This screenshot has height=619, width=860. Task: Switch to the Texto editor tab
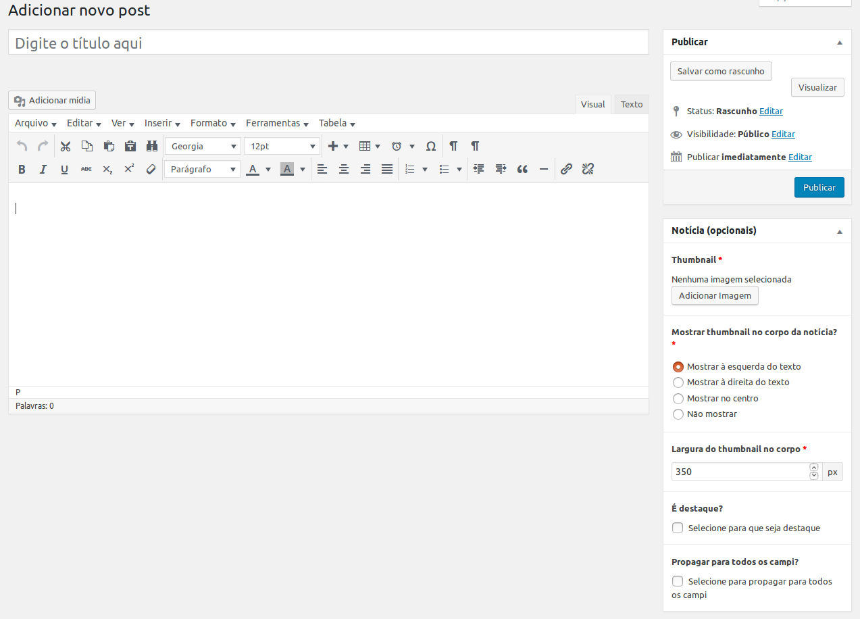[x=632, y=104]
